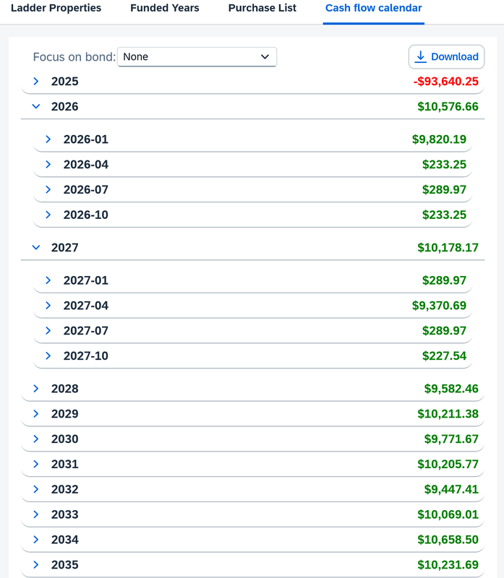504x578 pixels.
Task: Click the $289.97 amount for 2026-07
Action: [444, 189]
